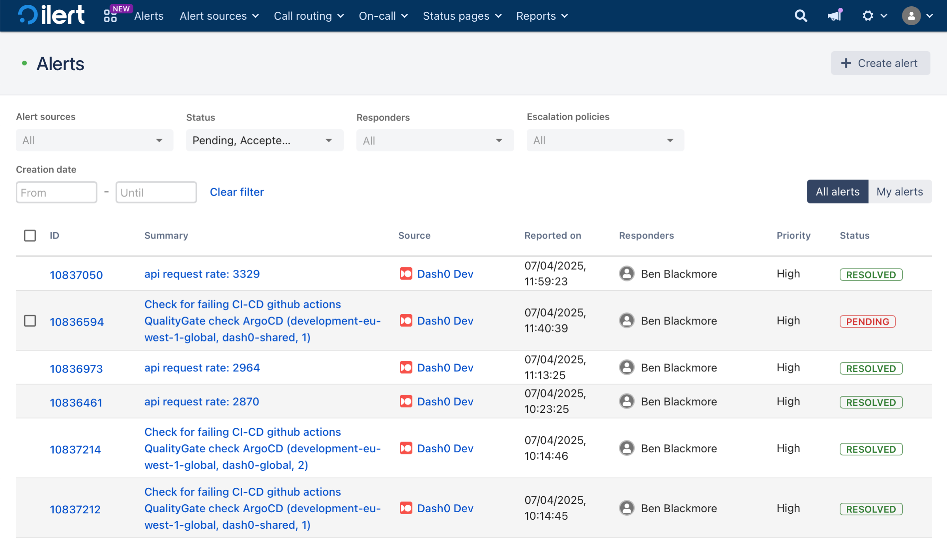This screenshot has width=947, height=539.
Task: Expand the Alert sources filter dropdown
Action: pyautogui.click(x=94, y=140)
